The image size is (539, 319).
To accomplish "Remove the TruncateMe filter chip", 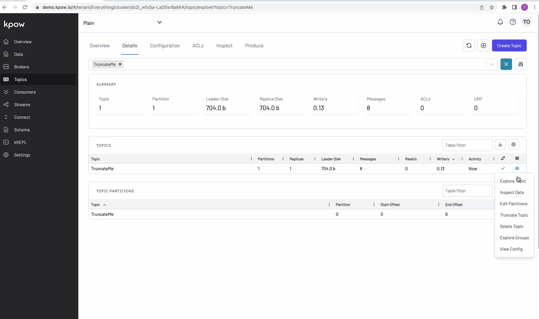I will tap(120, 64).
